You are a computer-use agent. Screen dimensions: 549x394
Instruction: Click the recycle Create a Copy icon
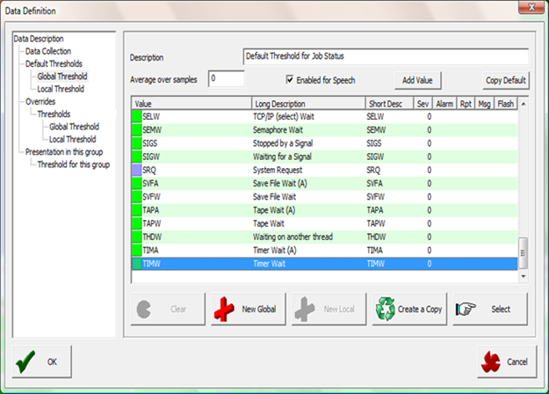tap(386, 310)
